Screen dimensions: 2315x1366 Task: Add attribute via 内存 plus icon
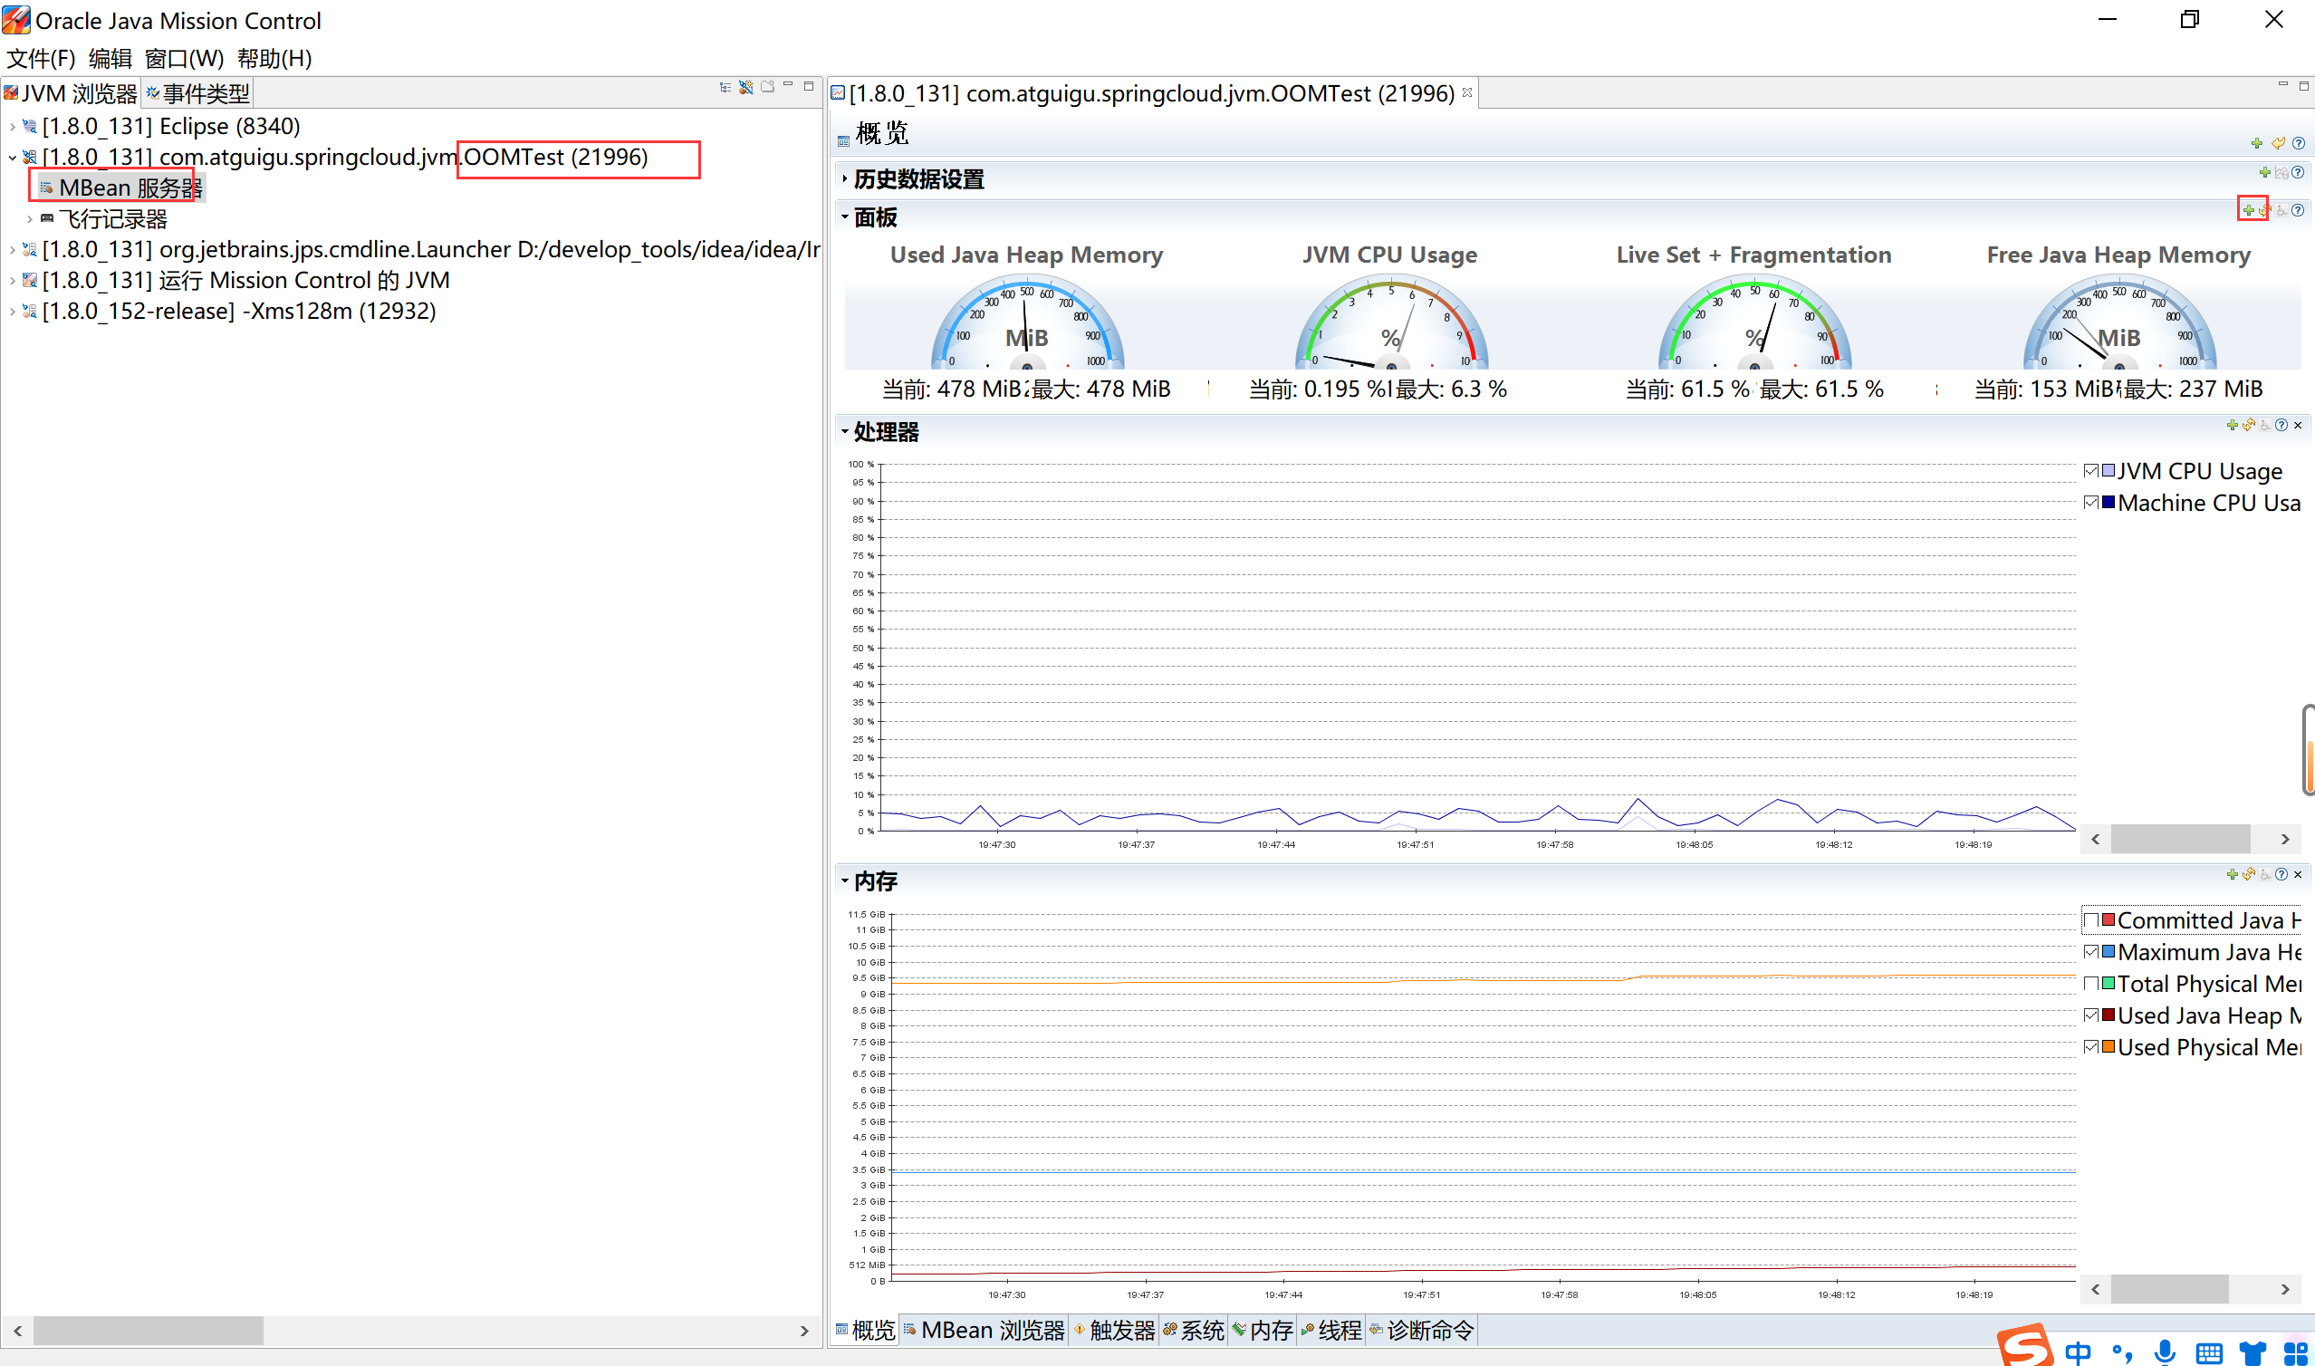[x=2233, y=874]
